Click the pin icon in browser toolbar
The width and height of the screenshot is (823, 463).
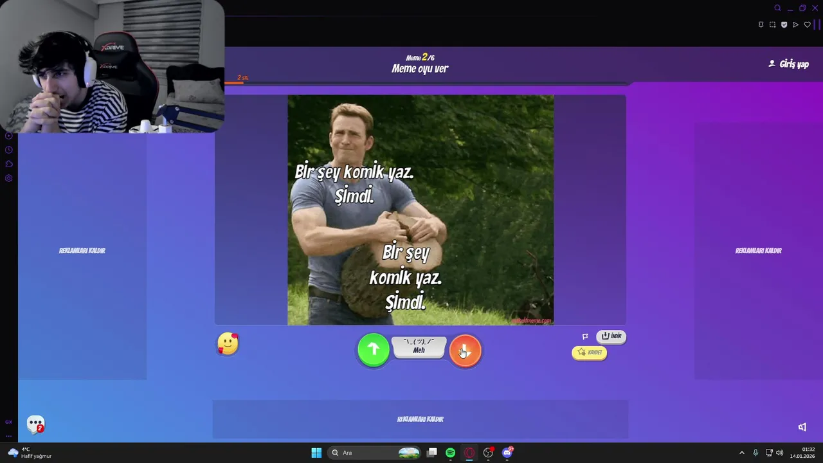761,25
